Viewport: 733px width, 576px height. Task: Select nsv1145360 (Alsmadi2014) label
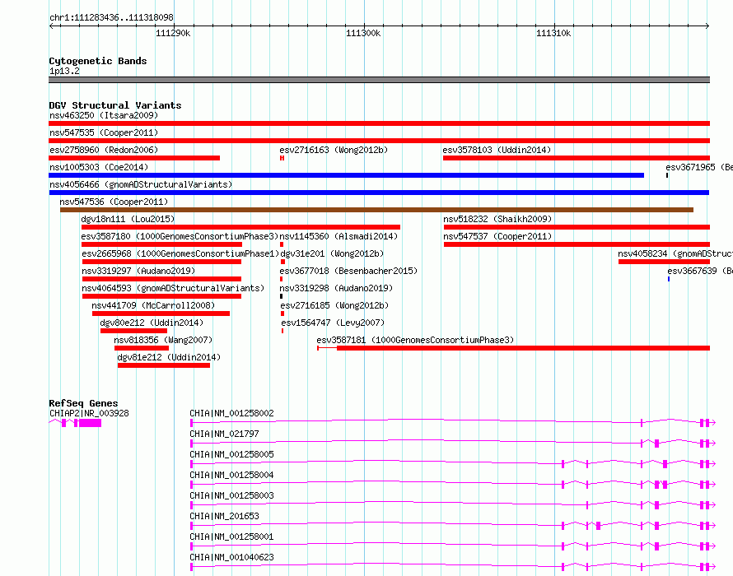339,236
